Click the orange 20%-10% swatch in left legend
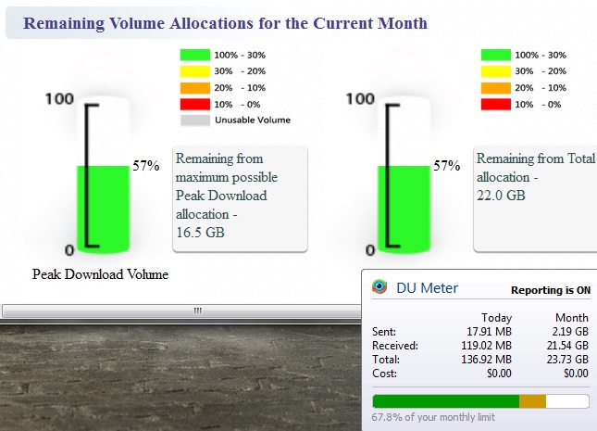This screenshot has width=597, height=431. tap(195, 88)
